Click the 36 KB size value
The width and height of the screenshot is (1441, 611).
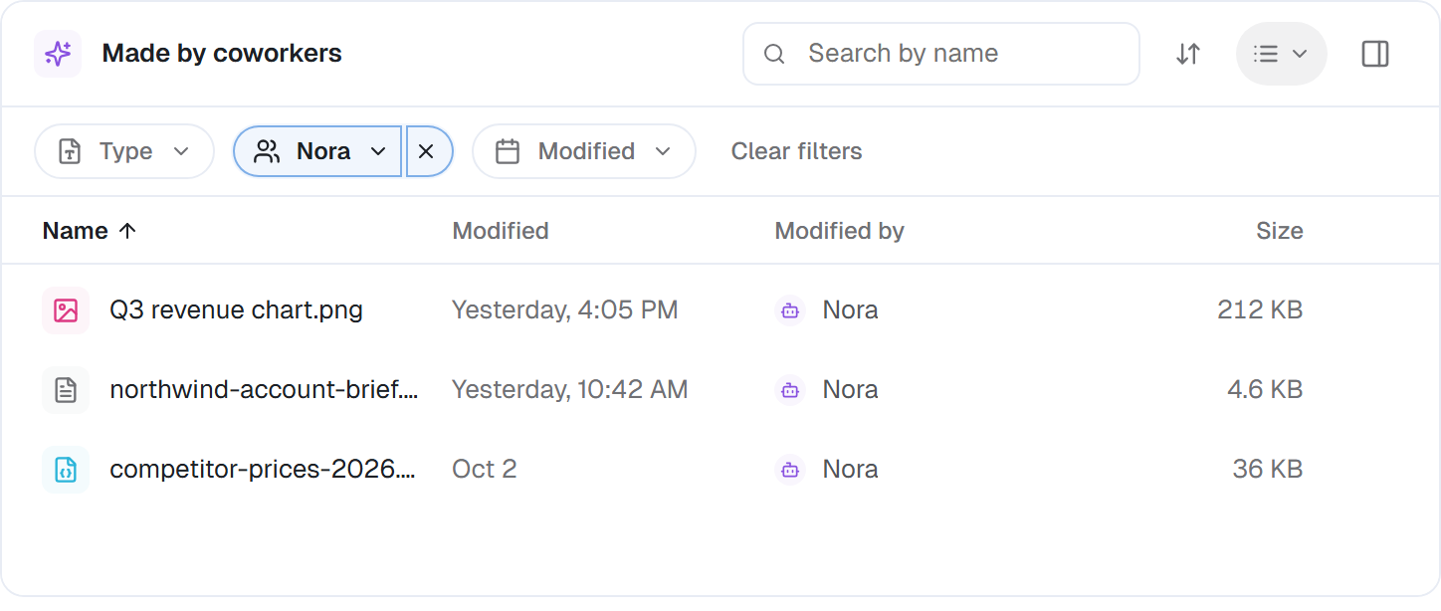[1268, 470]
